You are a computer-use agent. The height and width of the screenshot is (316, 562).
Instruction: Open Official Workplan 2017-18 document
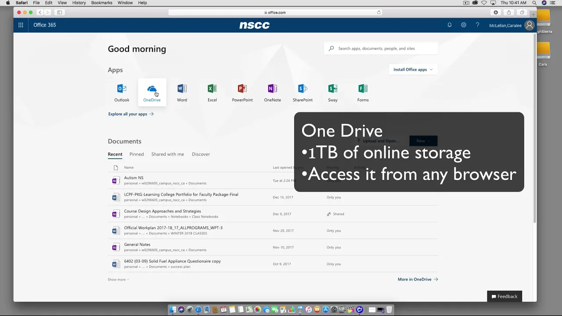pos(173,228)
